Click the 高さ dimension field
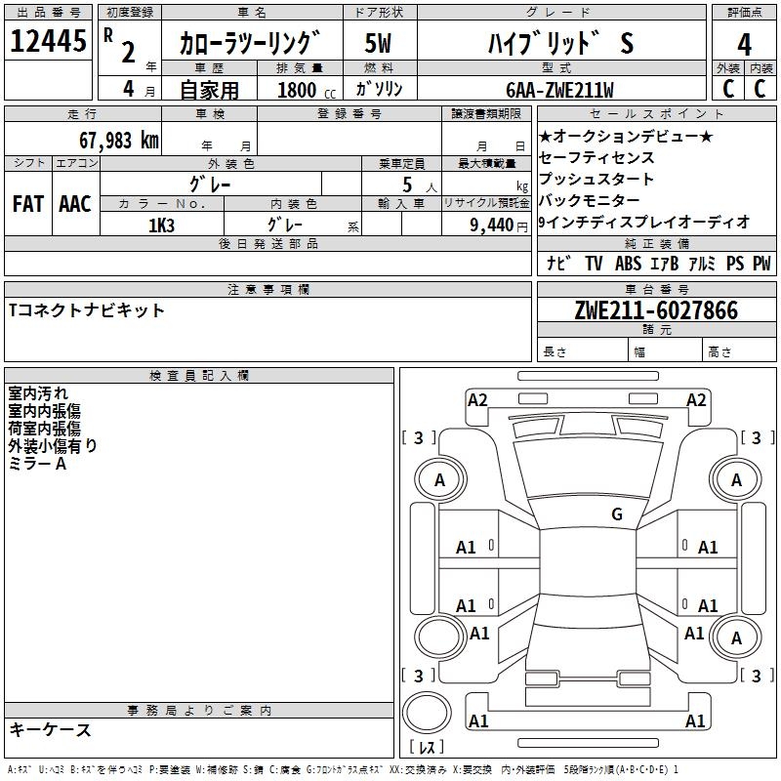The height and width of the screenshot is (781, 781). click(x=739, y=350)
